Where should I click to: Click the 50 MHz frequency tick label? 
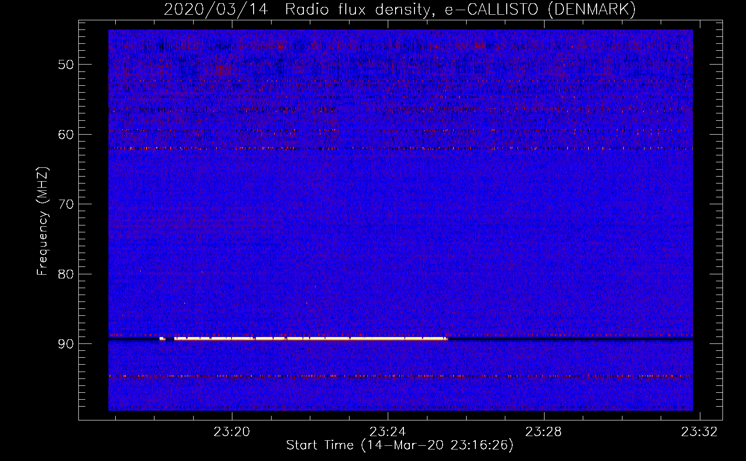coord(66,65)
